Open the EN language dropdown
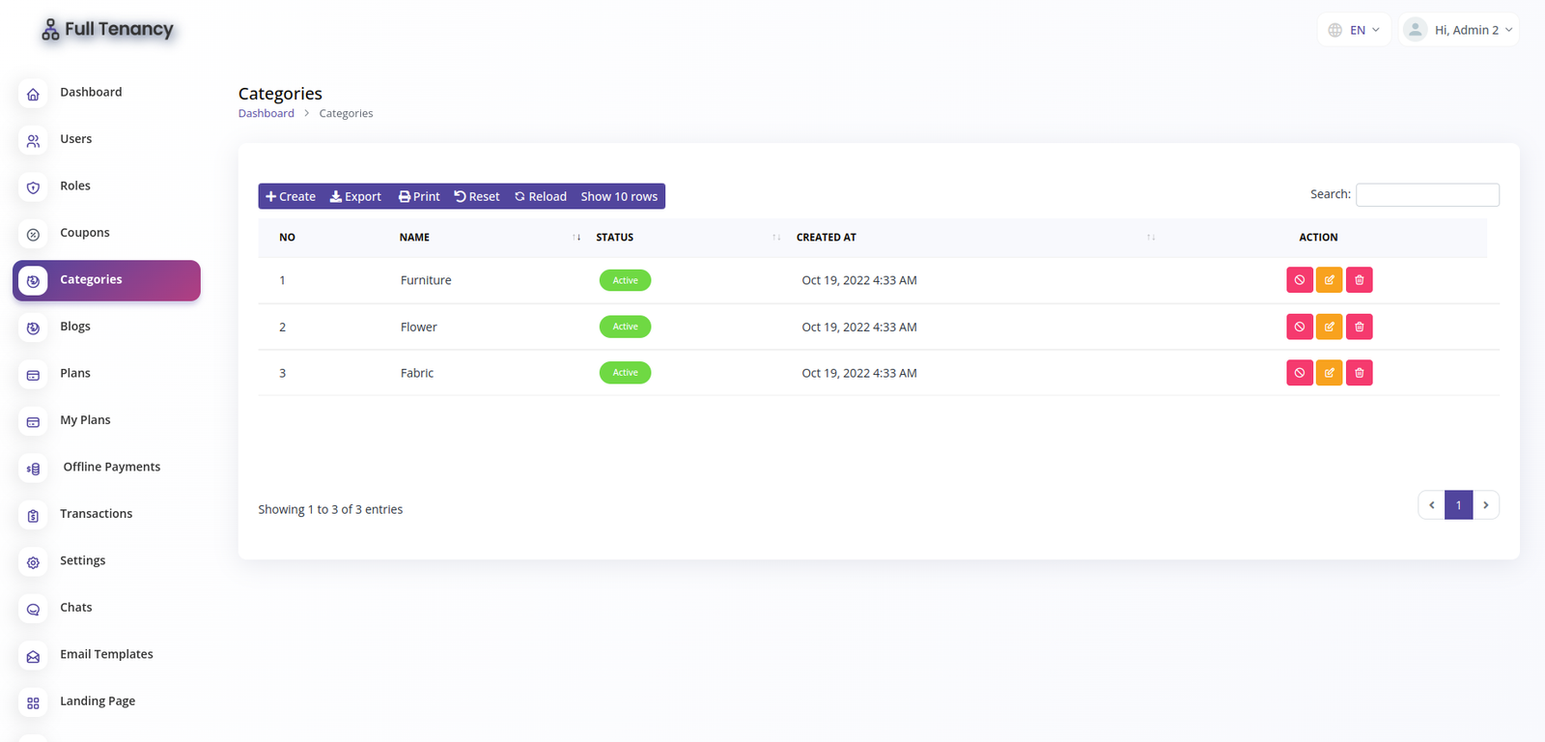 (x=1354, y=30)
